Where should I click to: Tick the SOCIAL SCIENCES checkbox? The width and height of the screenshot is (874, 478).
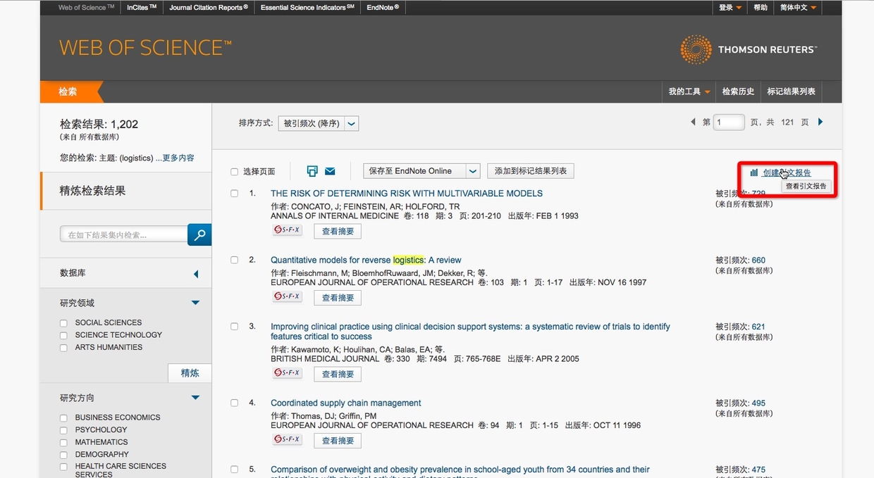point(64,323)
